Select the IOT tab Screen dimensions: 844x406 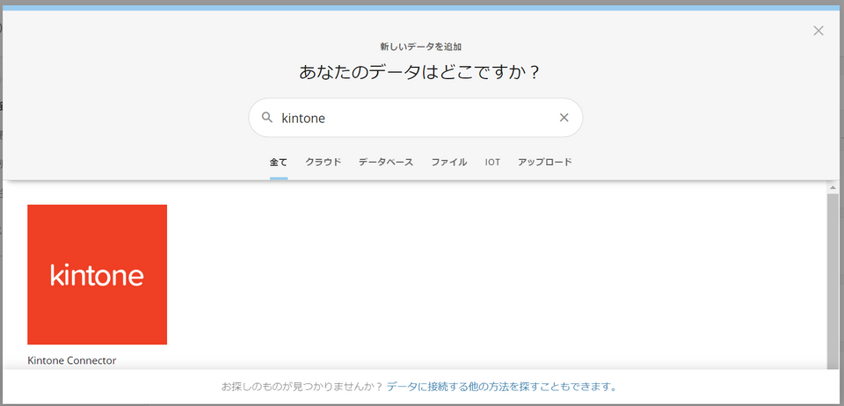coord(492,162)
